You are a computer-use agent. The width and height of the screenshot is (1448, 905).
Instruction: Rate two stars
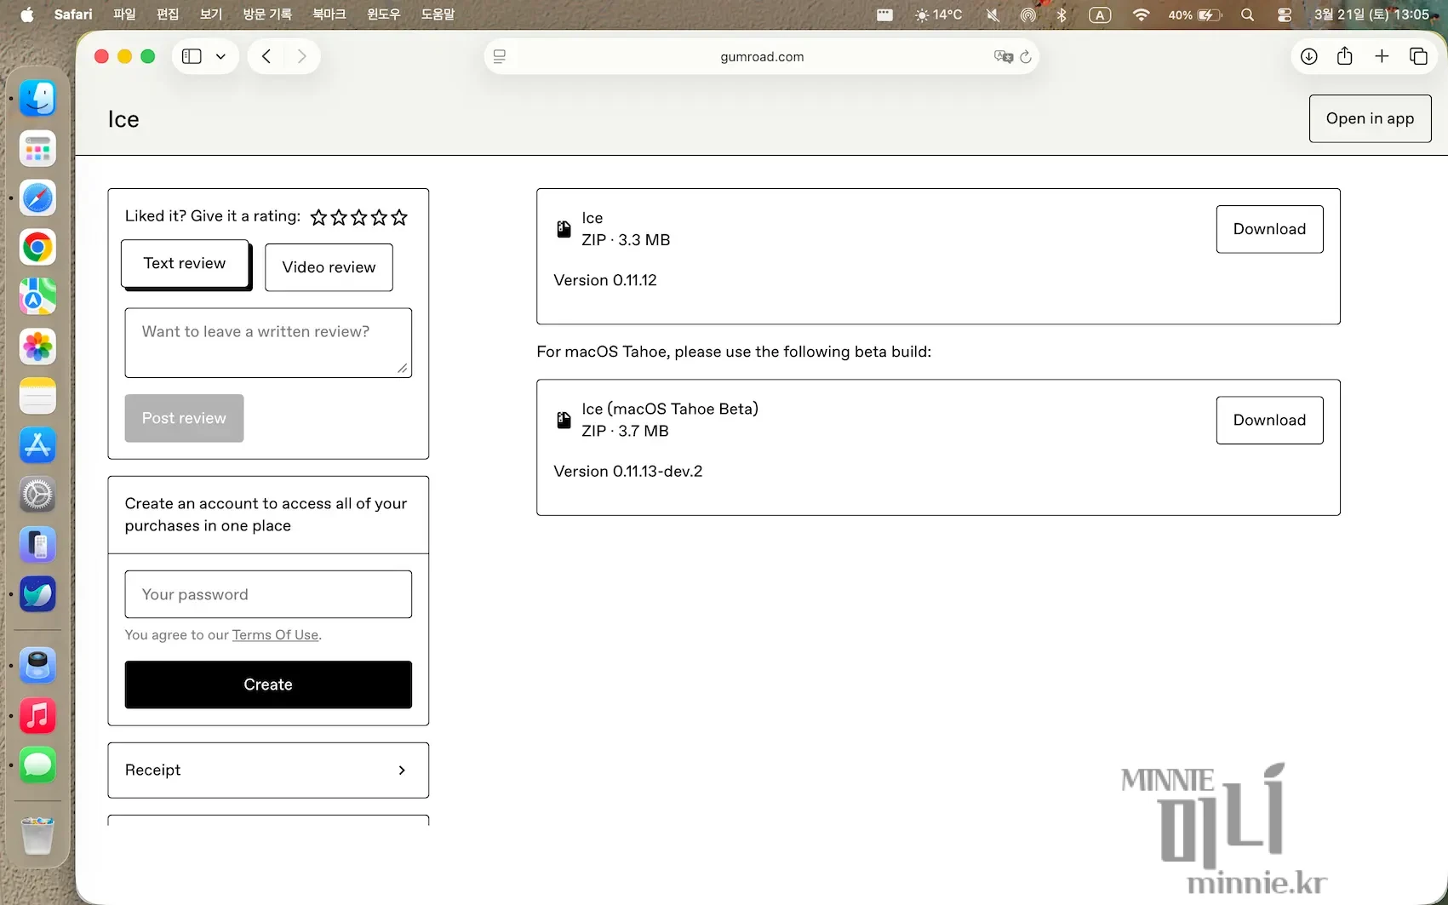[x=339, y=217]
